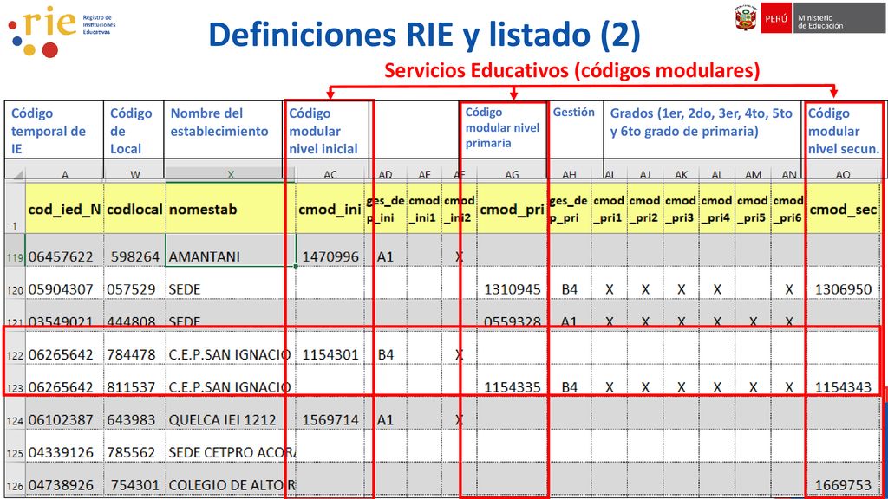Select column header AM
The width and height of the screenshot is (888, 499).
pos(753,173)
